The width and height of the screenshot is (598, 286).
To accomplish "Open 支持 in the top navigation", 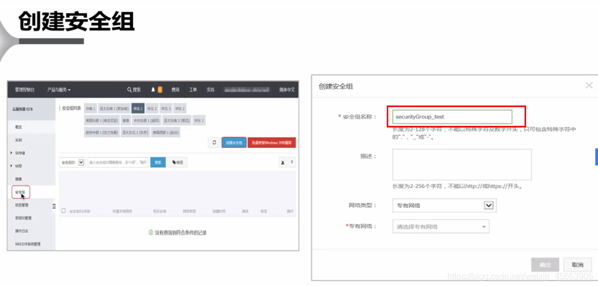I will click(x=211, y=90).
